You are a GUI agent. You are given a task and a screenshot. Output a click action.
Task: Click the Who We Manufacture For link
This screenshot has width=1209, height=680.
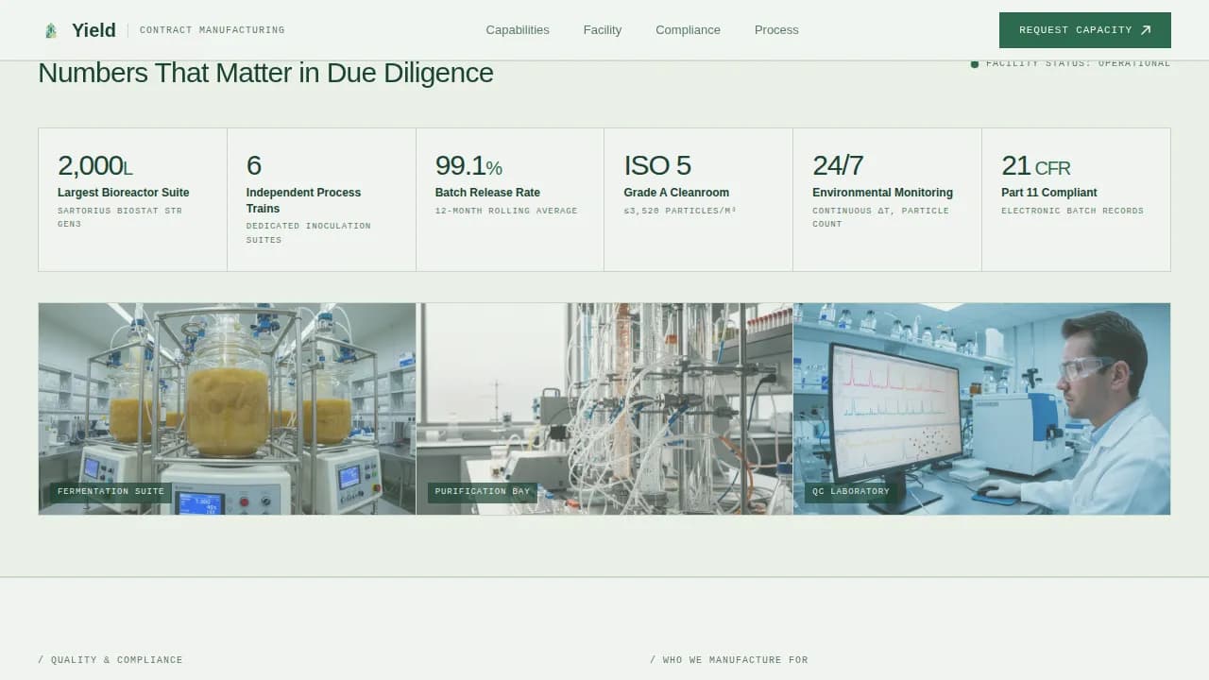coord(728,659)
